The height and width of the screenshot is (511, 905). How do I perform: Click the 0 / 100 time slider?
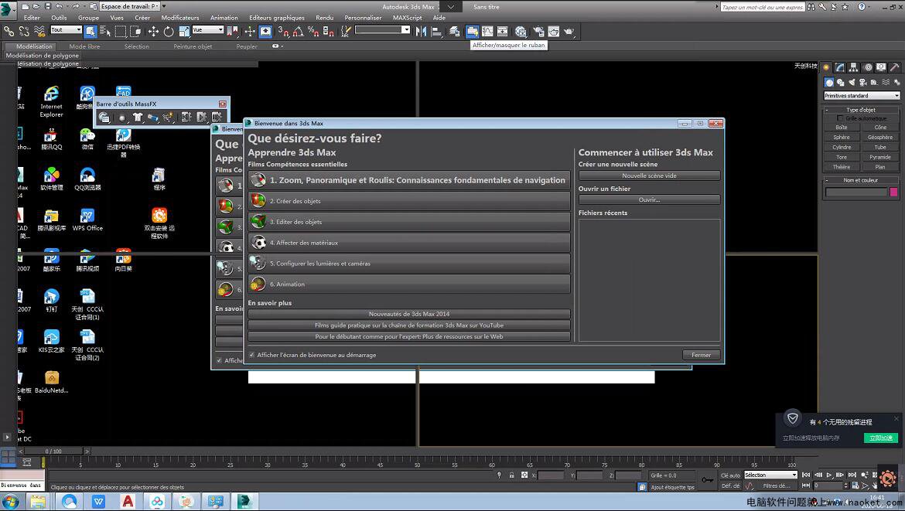point(53,451)
